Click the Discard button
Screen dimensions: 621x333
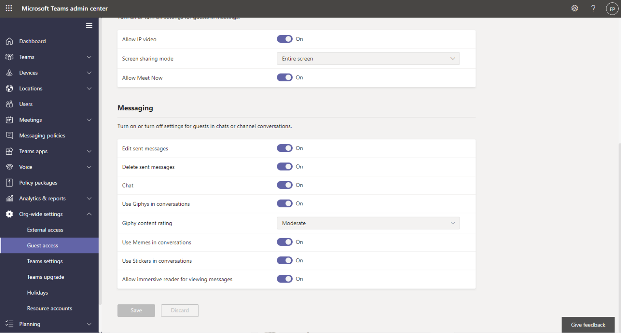pos(180,310)
